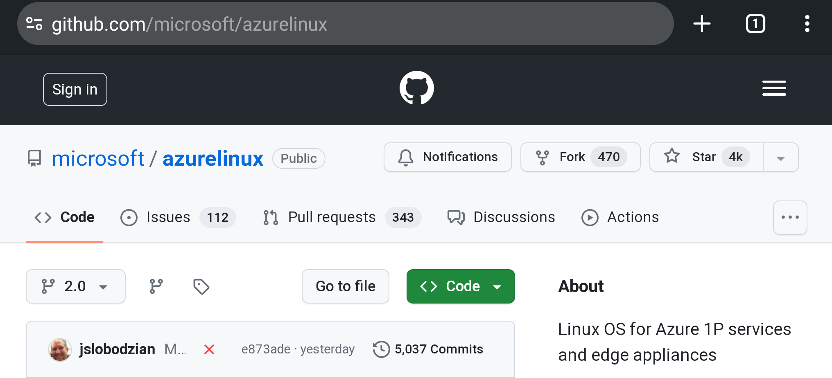
Task: Expand the star lists dropdown arrow
Action: click(x=780, y=158)
